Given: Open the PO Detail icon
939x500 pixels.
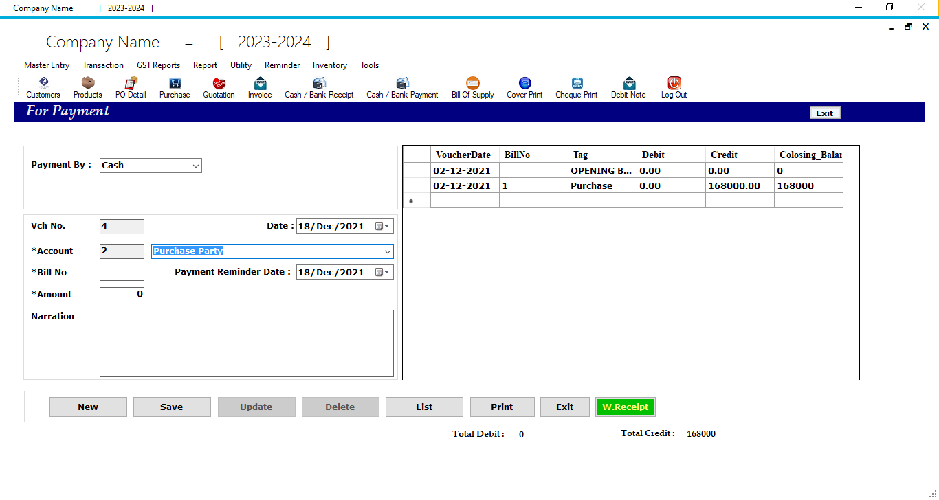Looking at the screenshot, I should tap(130, 87).
